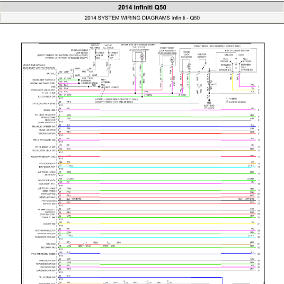Click the "COMM LINE" pin label
The width and height of the screenshot is (284, 284).
[x=49, y=110]
